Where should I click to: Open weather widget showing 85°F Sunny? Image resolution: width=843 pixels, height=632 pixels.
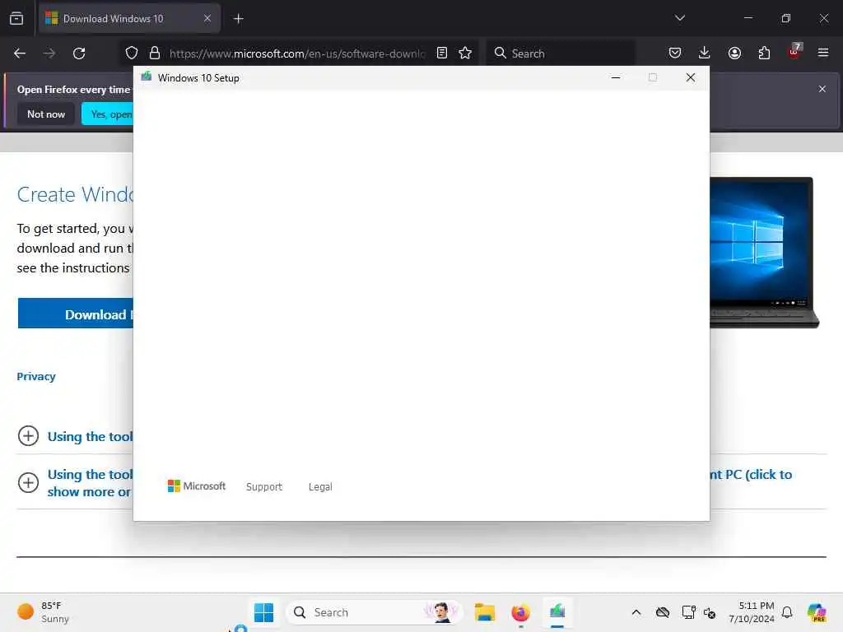click(x=43, y=612)
